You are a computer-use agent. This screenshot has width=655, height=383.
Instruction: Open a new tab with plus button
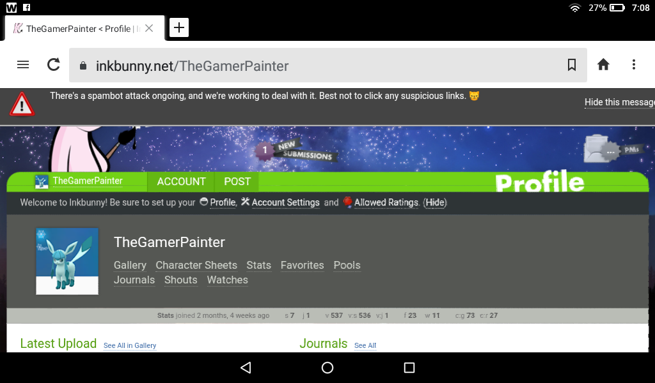click(179, 28)
